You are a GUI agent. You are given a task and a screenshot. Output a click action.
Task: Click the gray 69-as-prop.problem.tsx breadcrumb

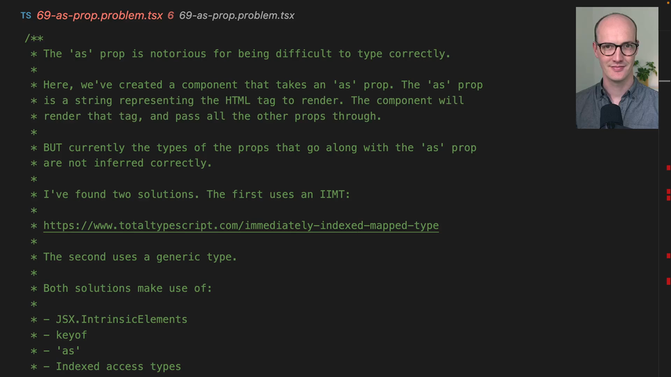click(236, 15)
